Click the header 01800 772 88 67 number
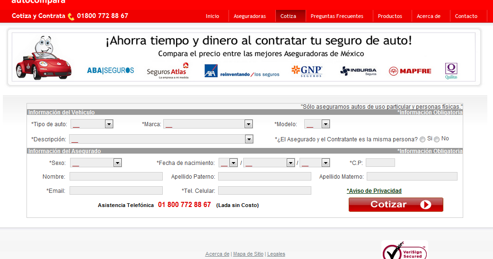493x259 pixels. pos(103,16)
